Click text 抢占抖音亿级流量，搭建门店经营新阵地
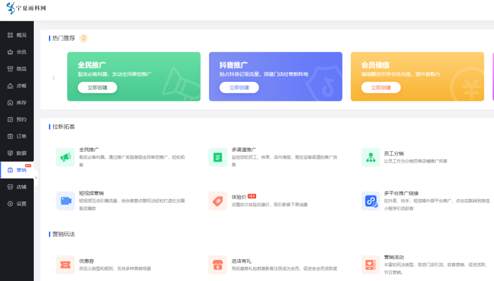The image size is (494, 281). [264, 74]
